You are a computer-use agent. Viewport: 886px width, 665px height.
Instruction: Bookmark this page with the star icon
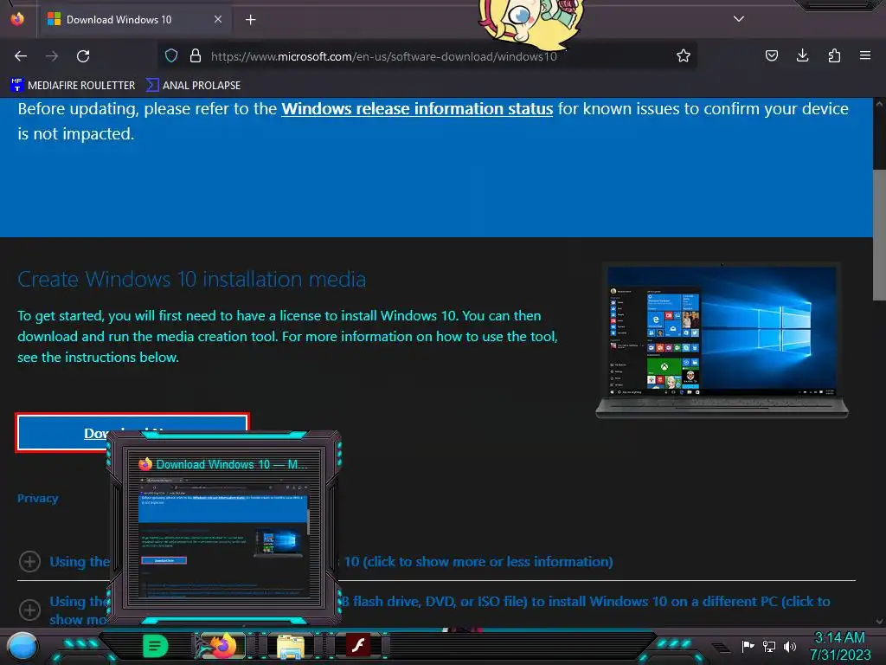(x=684, y=56)
